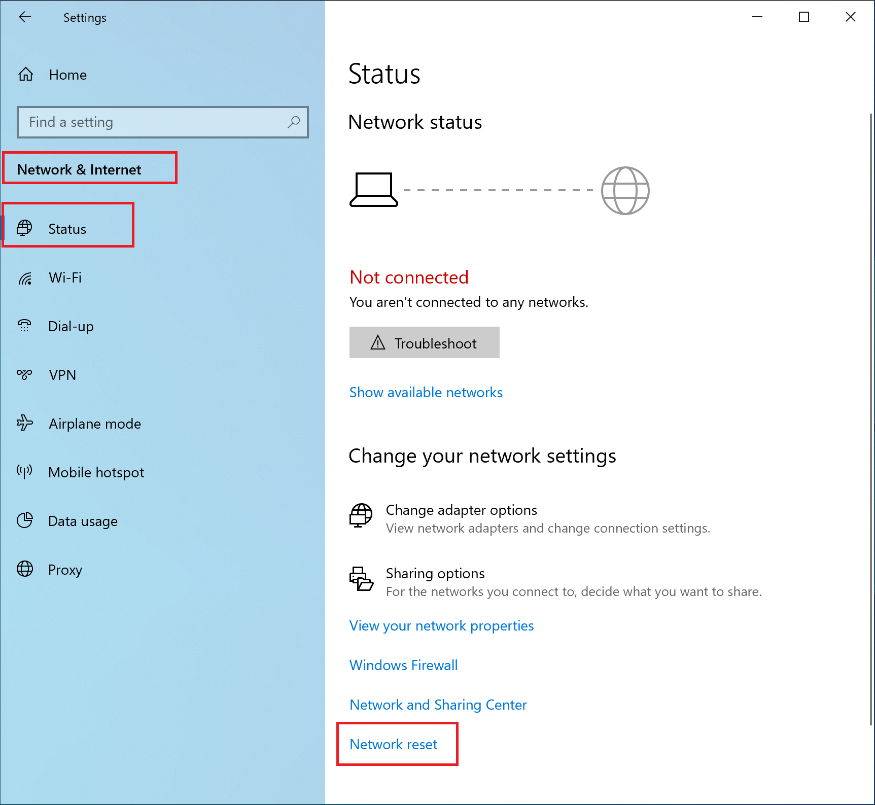Click the Mobile hotspot icon
875x805 pixels.
point(24,472)
